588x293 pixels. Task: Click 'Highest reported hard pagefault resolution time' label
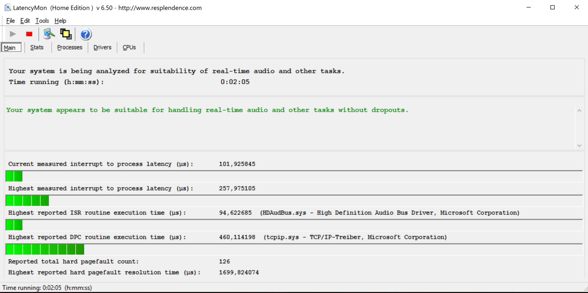tap(104, 273)
